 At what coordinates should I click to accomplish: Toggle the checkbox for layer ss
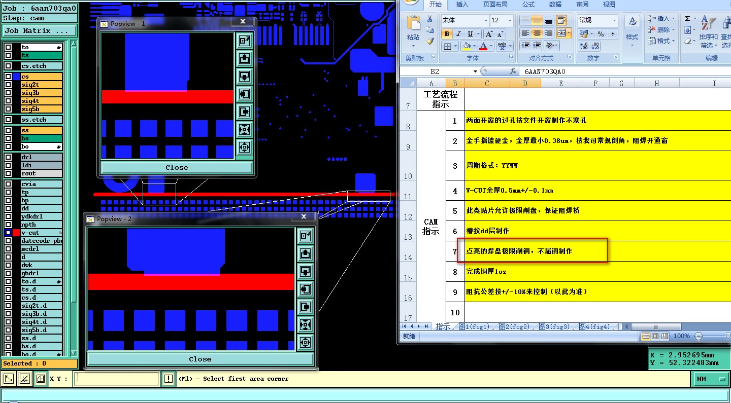coord(8,130)
